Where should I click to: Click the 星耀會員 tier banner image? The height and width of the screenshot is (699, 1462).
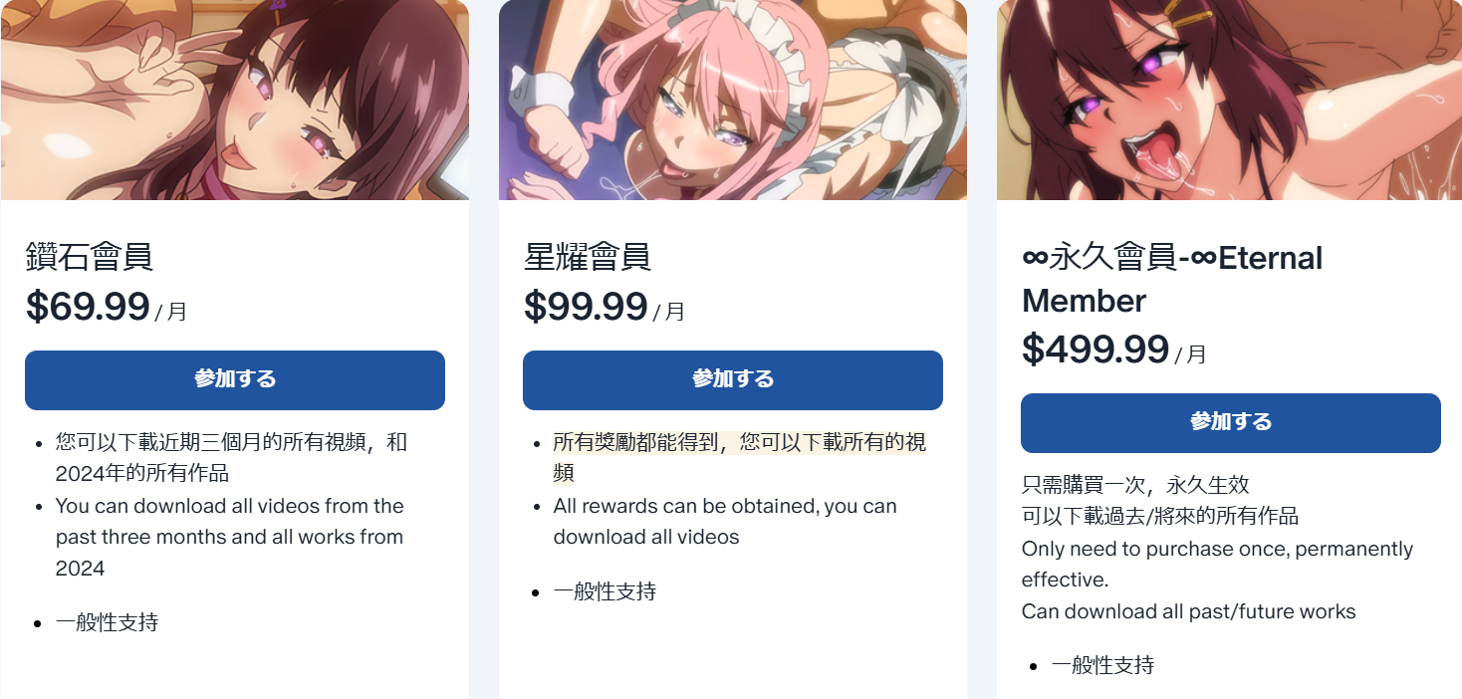coord(733,100)
